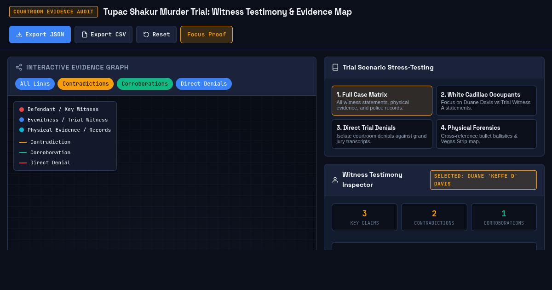This screenshot has height=290, width=552.
Task: Open scenario 2. White Cadillac Occupants
Action: 486,100
